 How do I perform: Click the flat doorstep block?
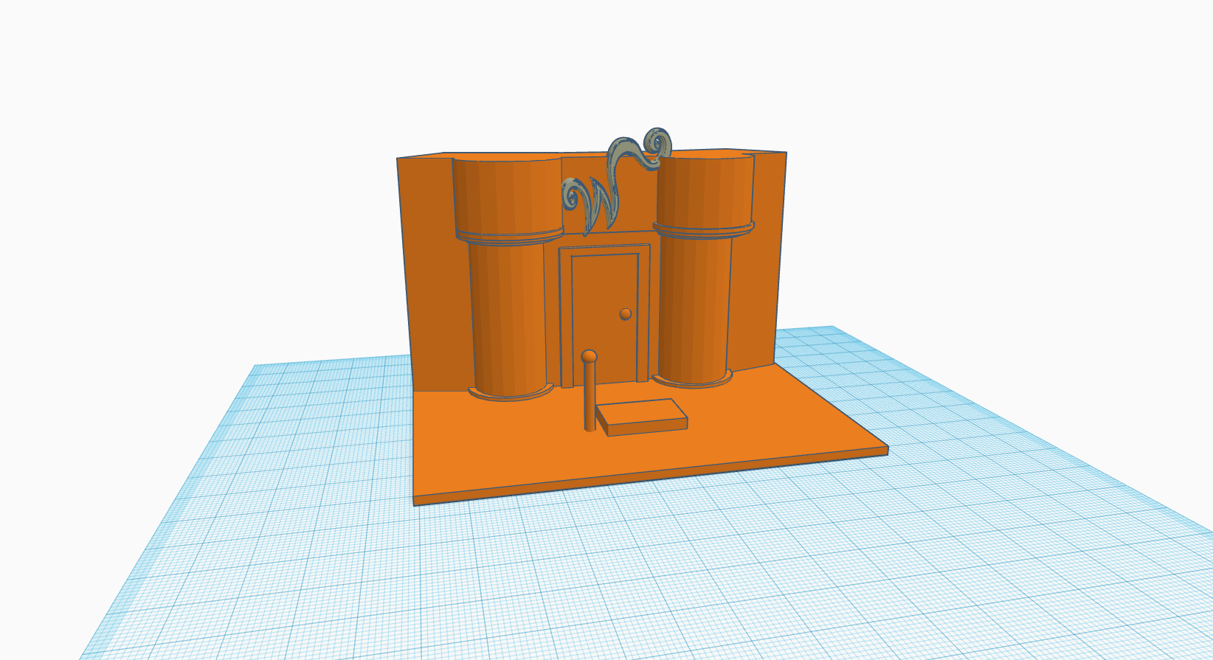(x=642, y=417)
